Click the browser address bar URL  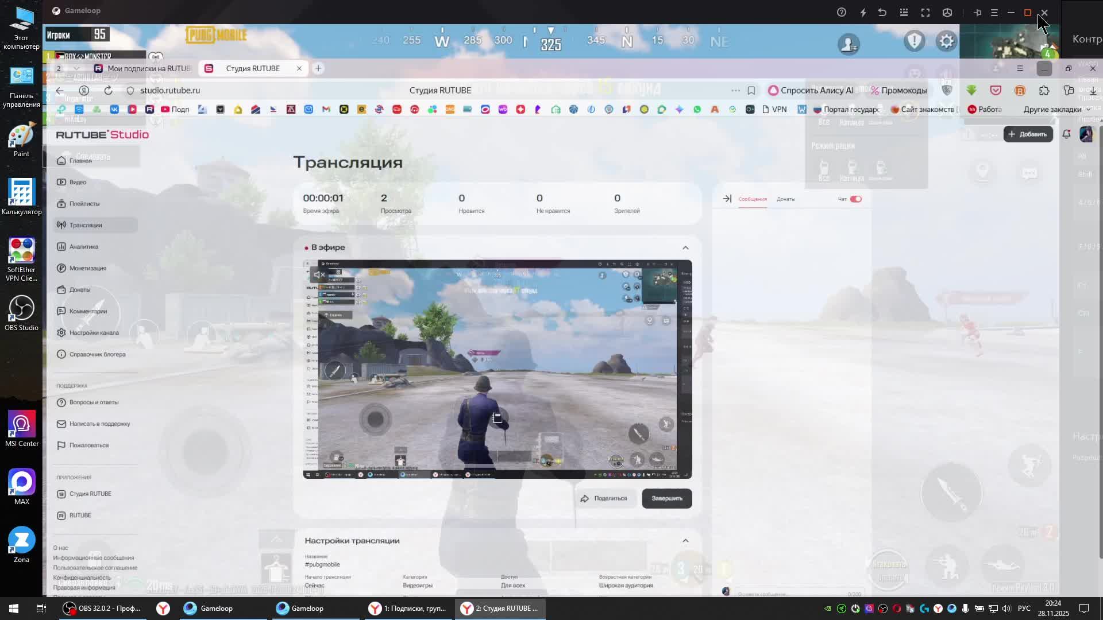point(170,90)
